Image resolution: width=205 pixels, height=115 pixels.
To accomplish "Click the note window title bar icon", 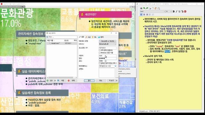I will [x=137, y=4].
